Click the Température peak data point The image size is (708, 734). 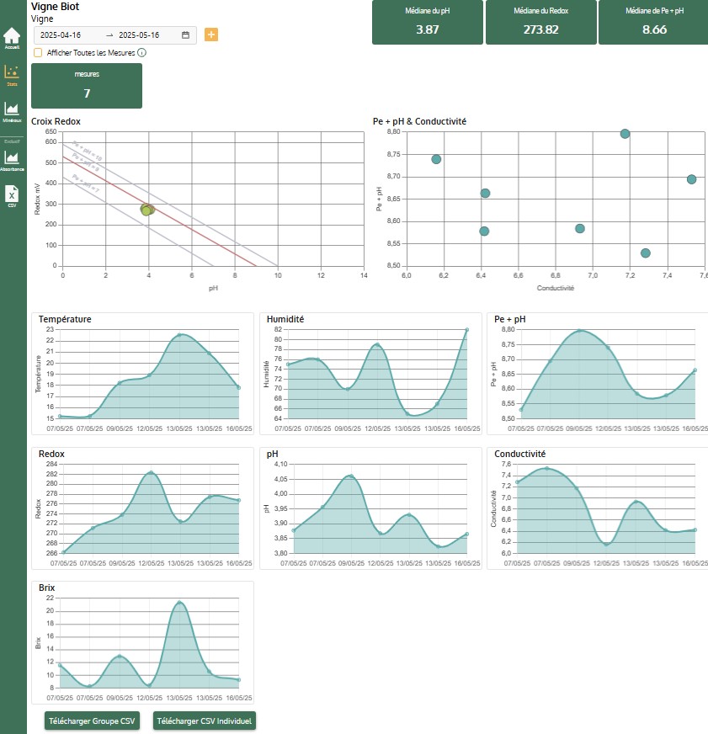pyautogui.click(x=179, y=335)
